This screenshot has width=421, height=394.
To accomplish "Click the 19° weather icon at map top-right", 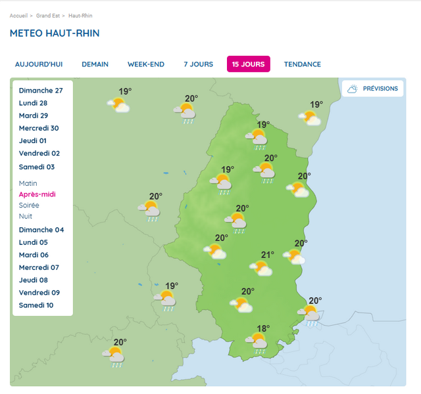I will (x=309, y=118).
